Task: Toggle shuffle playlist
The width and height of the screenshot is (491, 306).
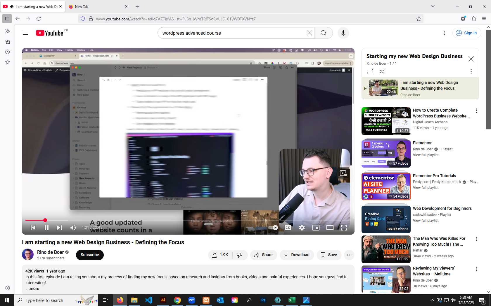Action: pos(381,71)
